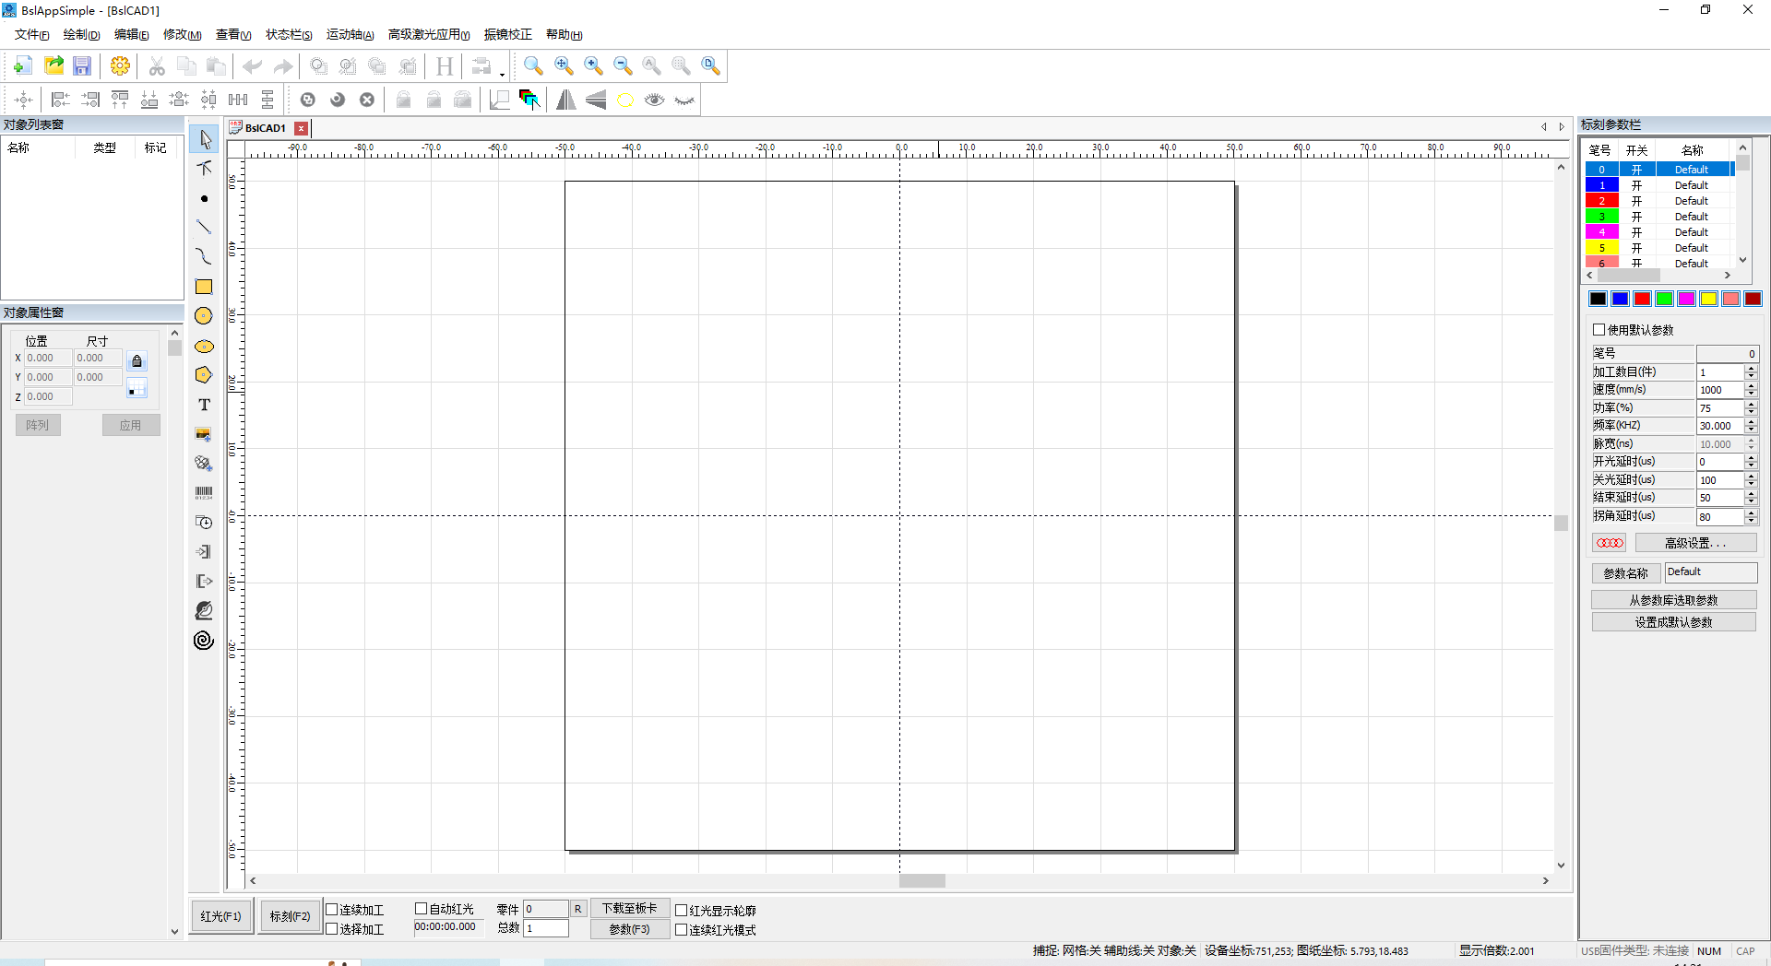Save the document with the floppy disk icon

click(82, 65)
